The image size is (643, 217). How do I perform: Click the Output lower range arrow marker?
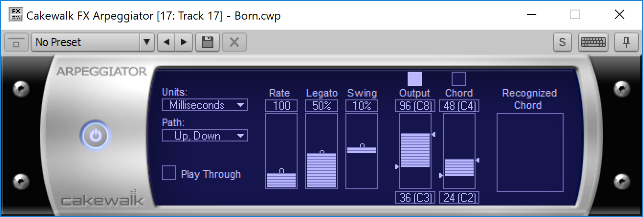coord(397,167)
